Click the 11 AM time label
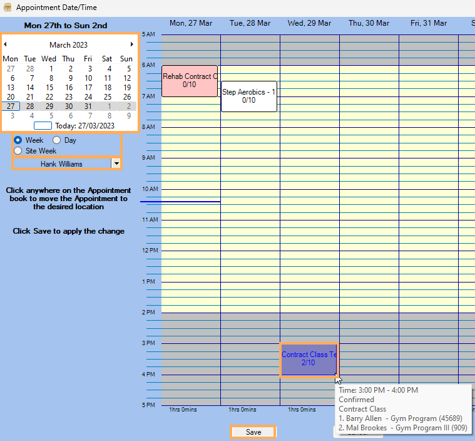The width and height of the screenshot is (475, 441). pos(150,220)
